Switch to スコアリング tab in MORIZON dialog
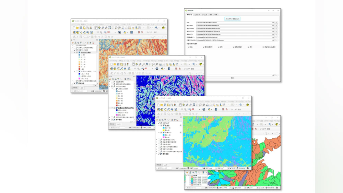The image size is (343, 193). (x=197, y=15)
